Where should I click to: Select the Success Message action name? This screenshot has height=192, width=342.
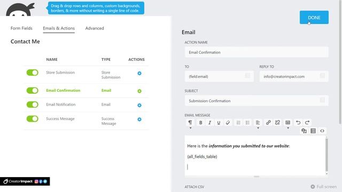60,118
